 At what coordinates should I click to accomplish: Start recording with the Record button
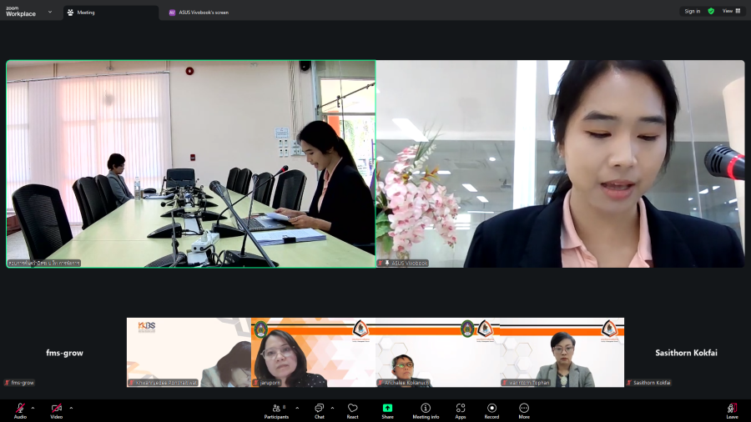coord(491,409)
